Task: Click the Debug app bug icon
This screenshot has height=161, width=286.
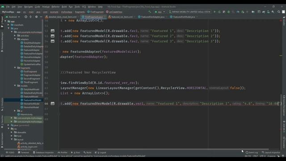Action: click(x=228, y=12)
